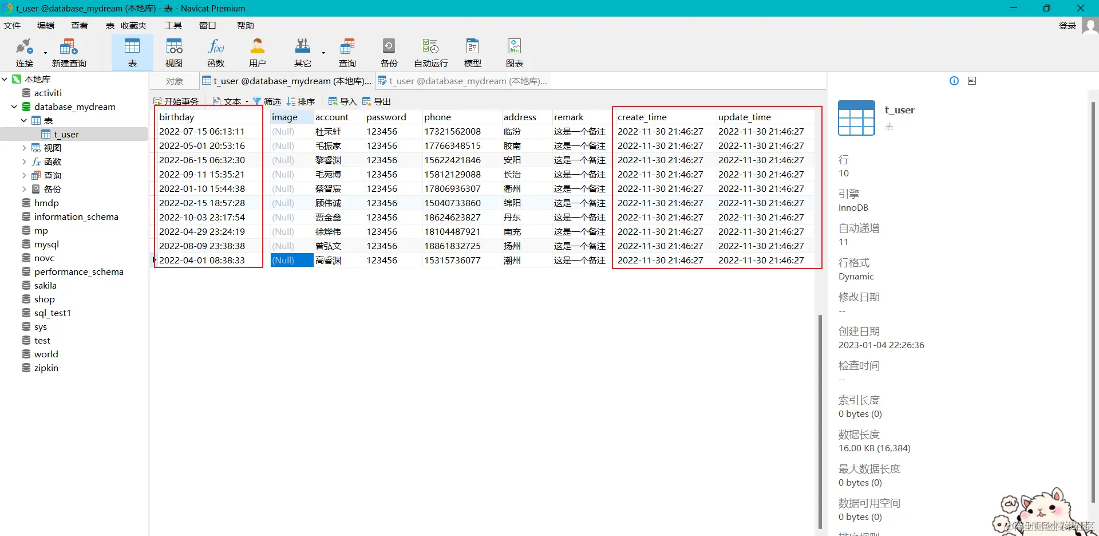Click the user avatar icon beside 登录
This screenshot has width=1099, height=536.
coord(1090,26)
